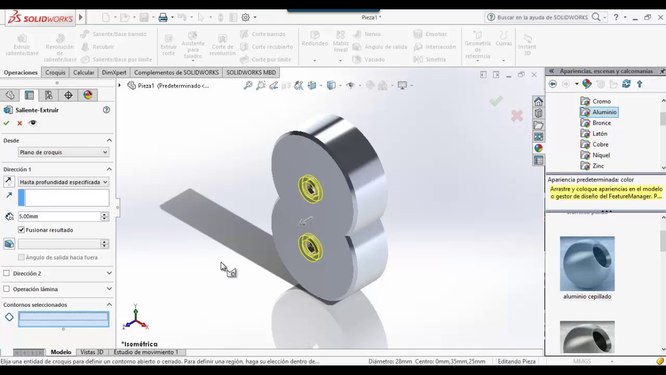Edit appearance color ball with pencil

tap(587, 84)
